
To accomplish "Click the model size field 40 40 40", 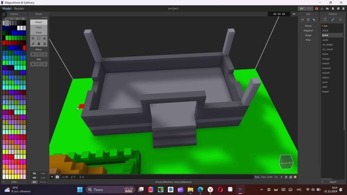I will tap(279, 14).
